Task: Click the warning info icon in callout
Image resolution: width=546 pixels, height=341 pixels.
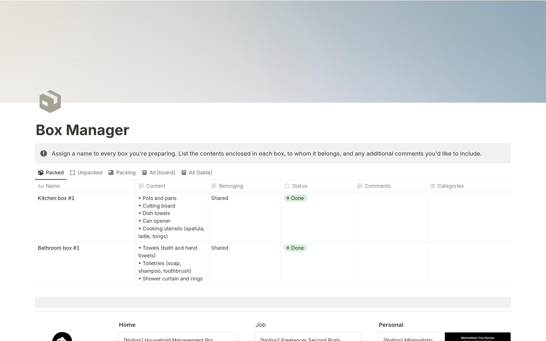Action: click(x=44, y=153)
